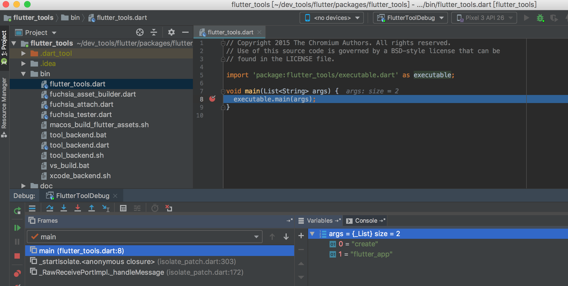Image resolution: width=568 pixels, height=286 pixels.
Task: Open the Evaluate Expression calculator icon
Action: pyautogui.click(x=123, y=208)
